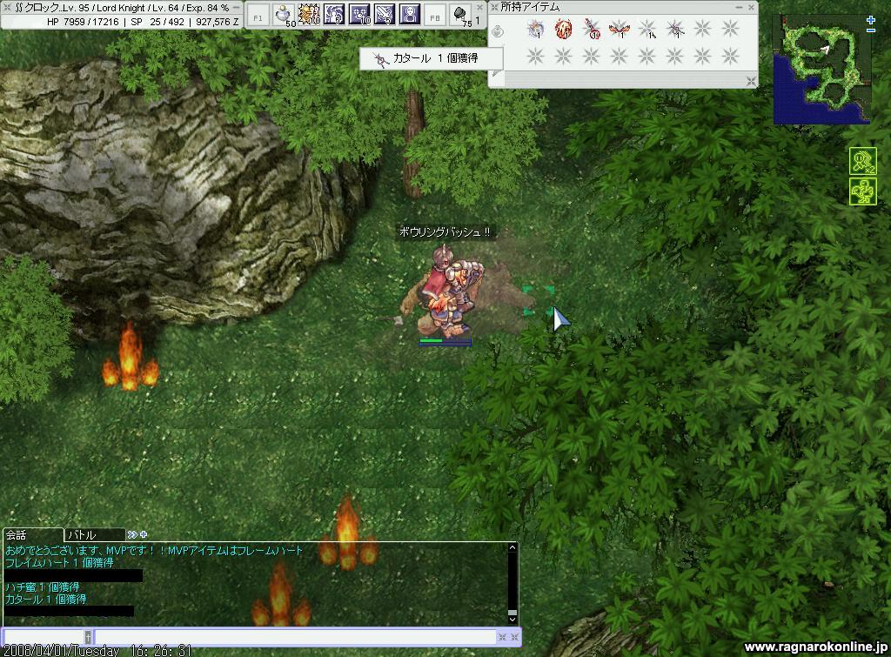The width and height of the screenshot is (891, 657).
Task: Click the x2 attack speed status icon
Action: [x=862, y=161]
